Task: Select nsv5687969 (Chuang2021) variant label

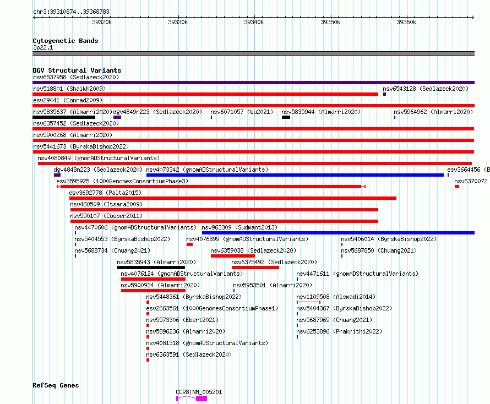Action: (x=334, y=320)
